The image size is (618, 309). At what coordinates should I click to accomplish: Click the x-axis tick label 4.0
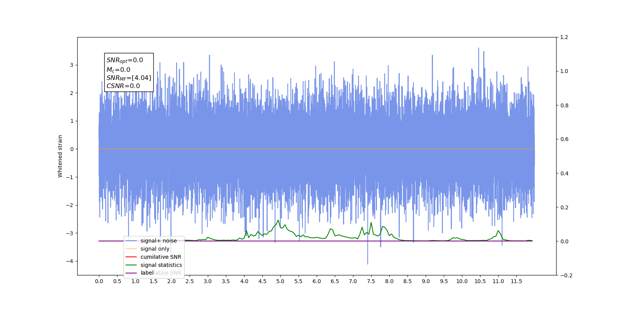pos(244,281)
